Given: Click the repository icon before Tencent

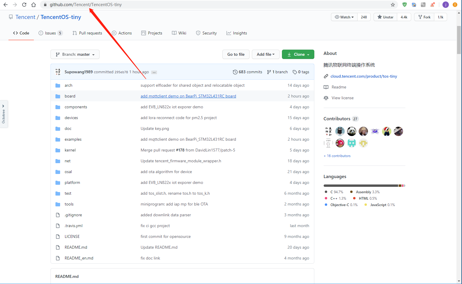Looking at the screenshot, I should pyautogui.click(x=11, y=17).
